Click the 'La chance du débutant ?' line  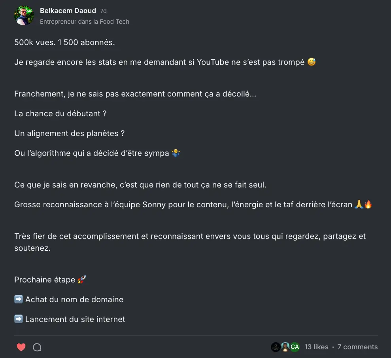click(x=60, y=114)
